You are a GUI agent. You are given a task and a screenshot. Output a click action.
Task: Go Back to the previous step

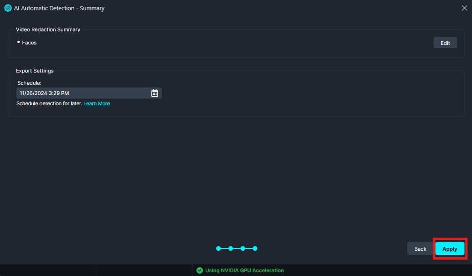click(x=420, y=249)
